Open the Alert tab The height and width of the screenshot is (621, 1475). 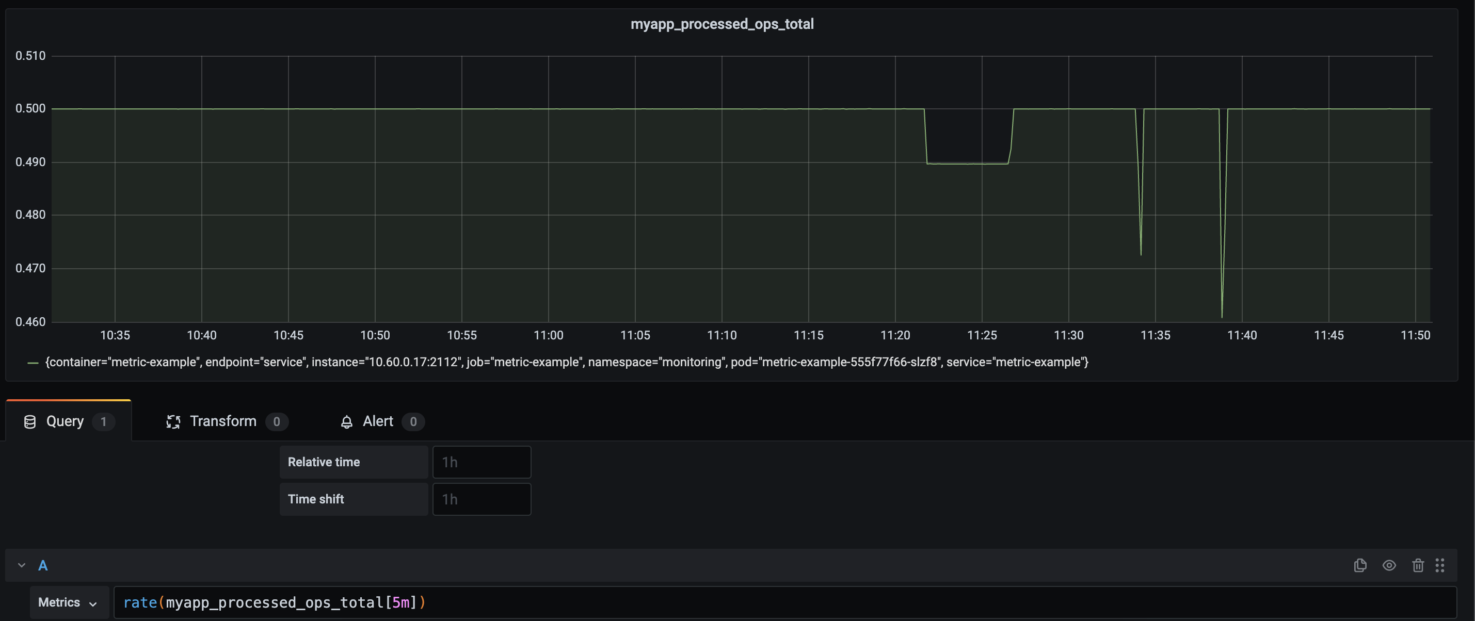382,421
